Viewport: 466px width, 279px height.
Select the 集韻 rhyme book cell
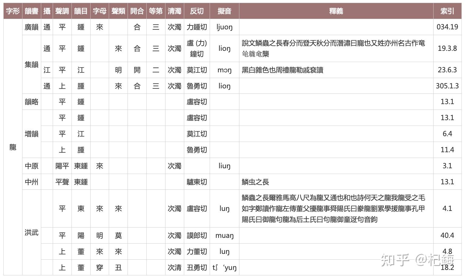pos(32,64)
